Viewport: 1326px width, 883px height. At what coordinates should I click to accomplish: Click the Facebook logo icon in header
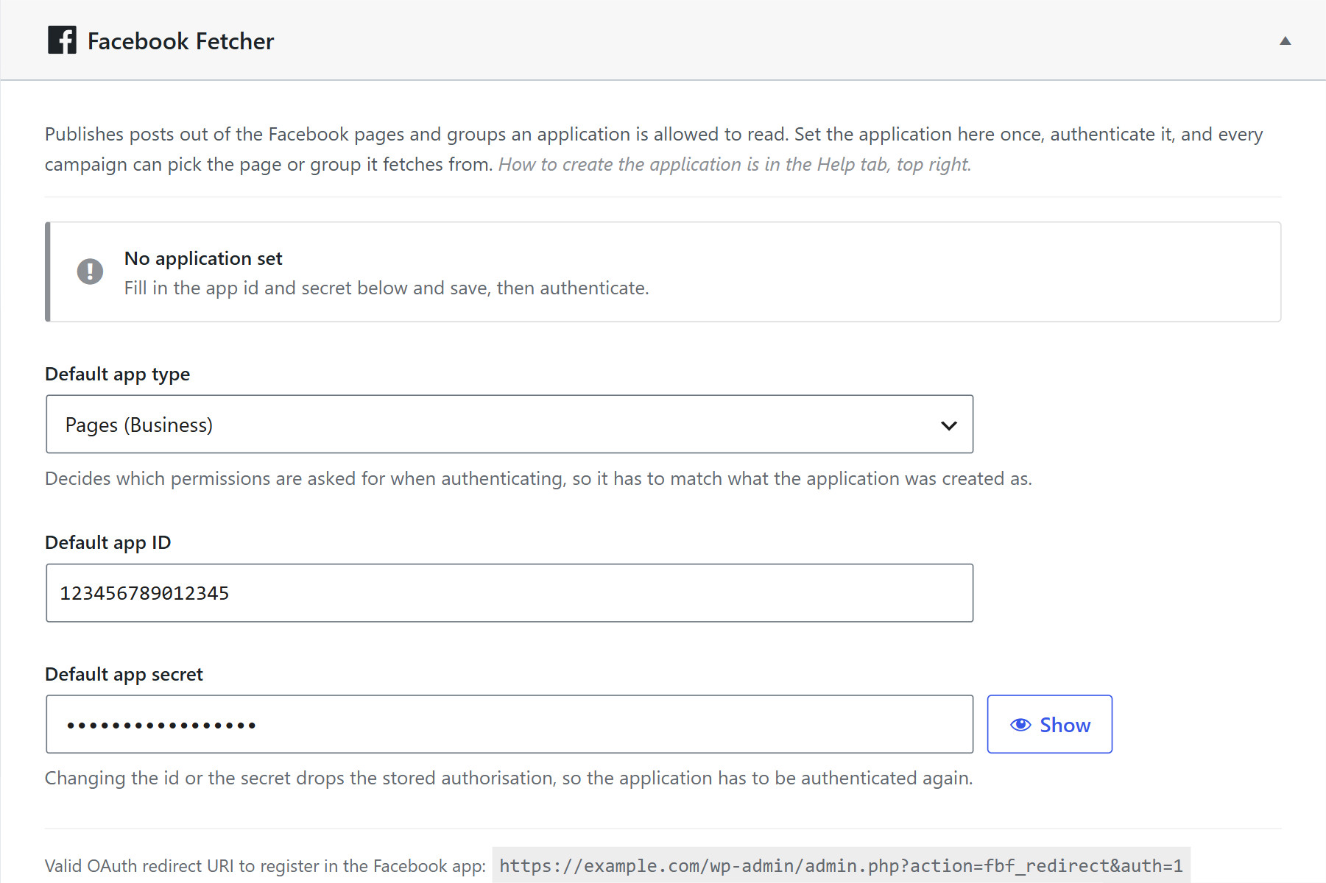coord(62,40)
